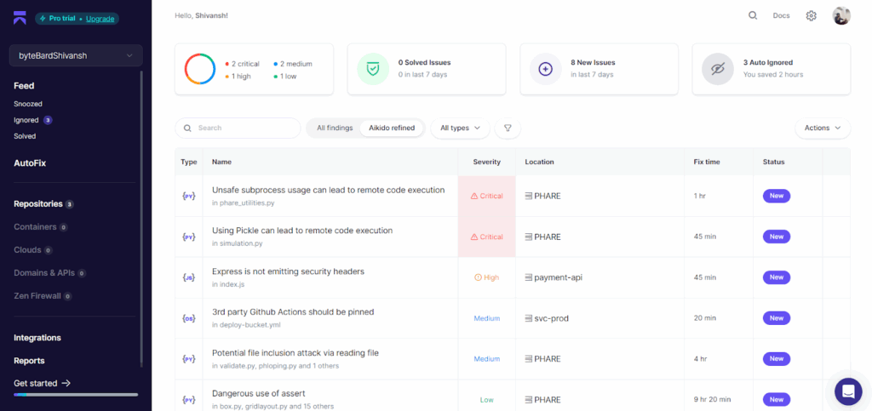This screenshot has height=411, width=872.
Task: Click PY type icon for file inclusion row
Action: (189, 359)
